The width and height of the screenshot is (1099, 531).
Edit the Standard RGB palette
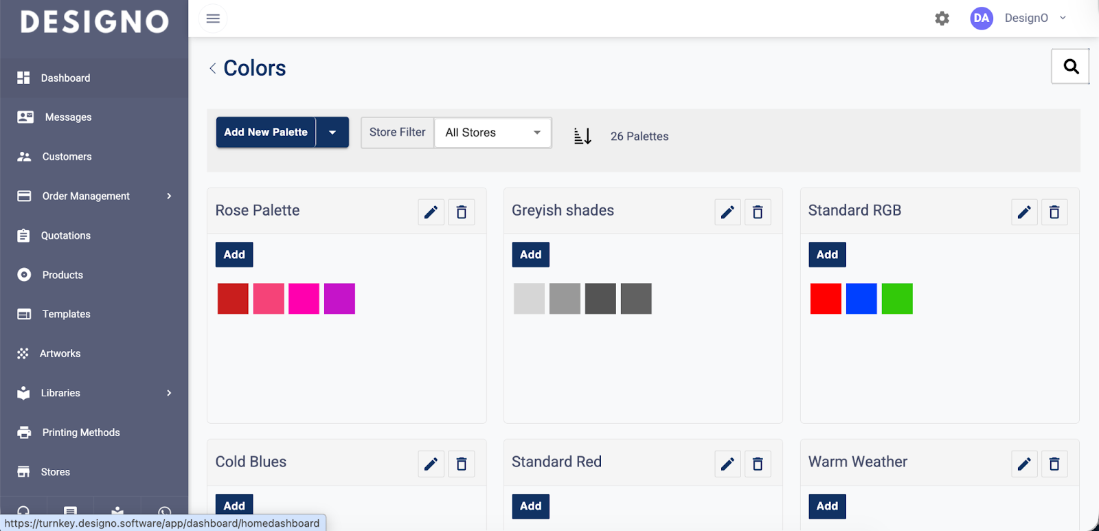pyautogui.click(x=1023, y=212)
